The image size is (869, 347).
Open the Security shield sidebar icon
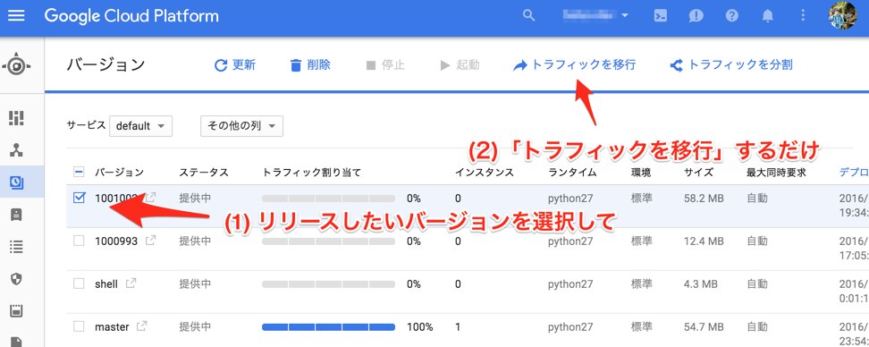[17, 279]
